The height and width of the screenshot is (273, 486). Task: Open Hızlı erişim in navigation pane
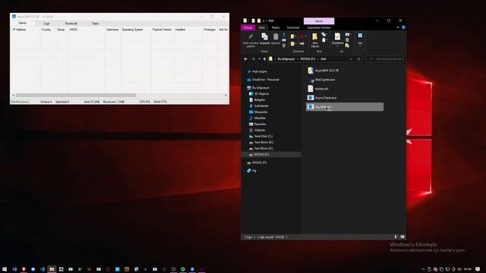[260, 71]
